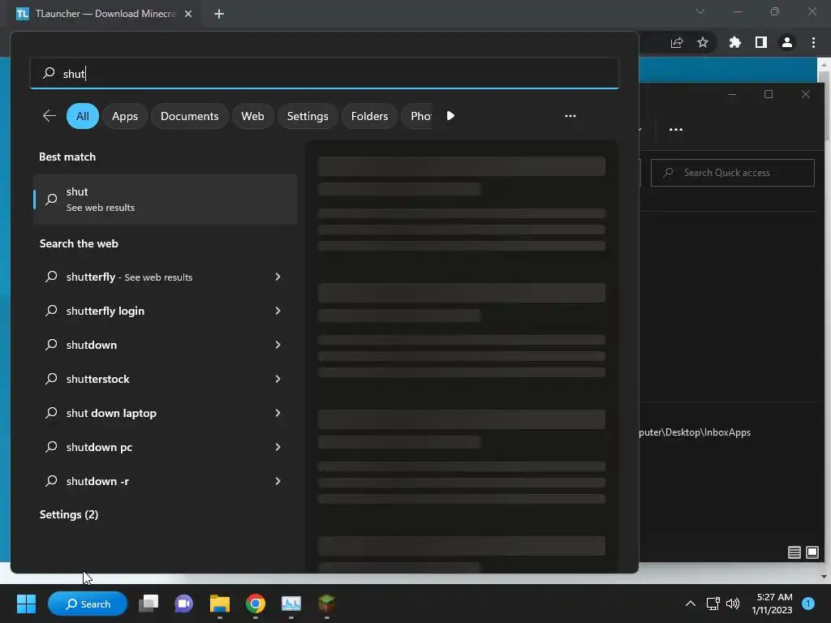
Task: Expand the shutdown pc chevron
Action: tap(278, 447)
